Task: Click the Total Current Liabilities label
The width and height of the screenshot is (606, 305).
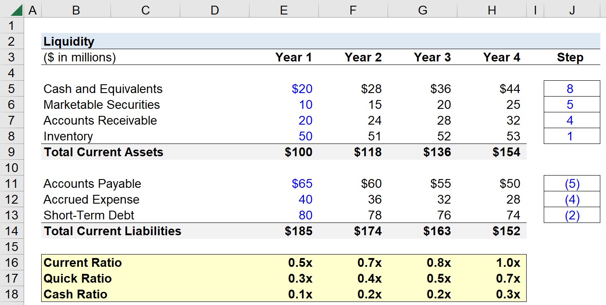Action: [x=112, y=231]
